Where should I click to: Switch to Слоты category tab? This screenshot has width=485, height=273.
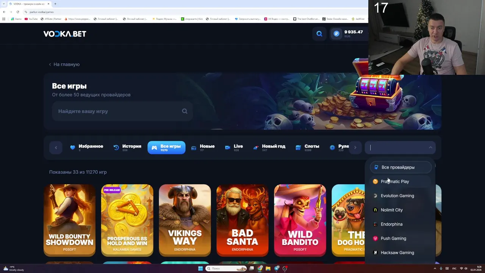[x=307, y=147]
